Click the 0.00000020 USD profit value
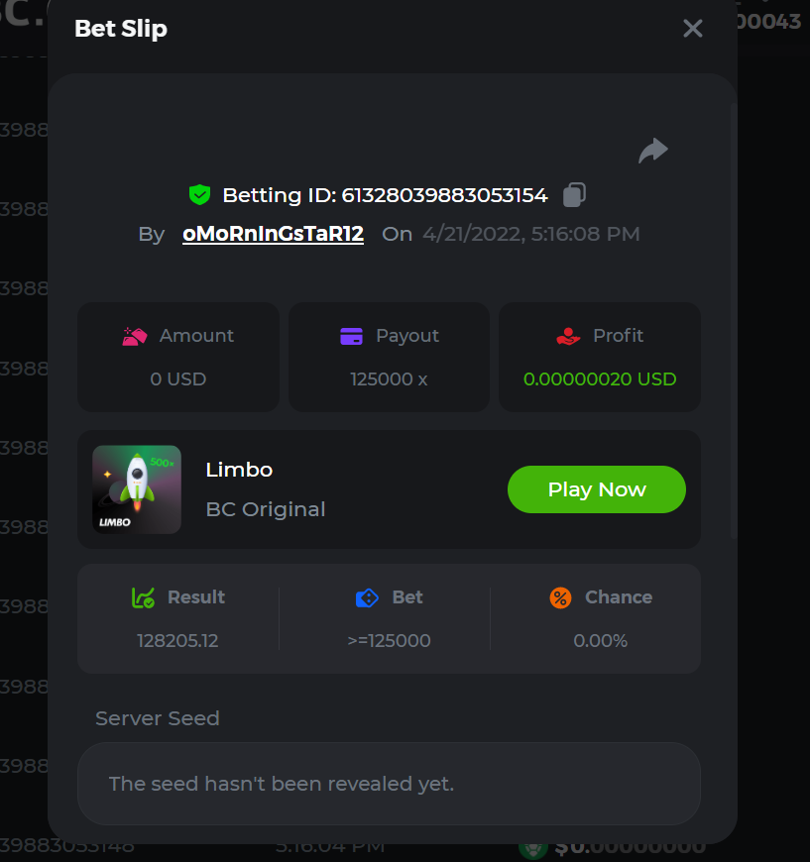The width and height of the screenshot is (810, 862). tap(600, 378)
